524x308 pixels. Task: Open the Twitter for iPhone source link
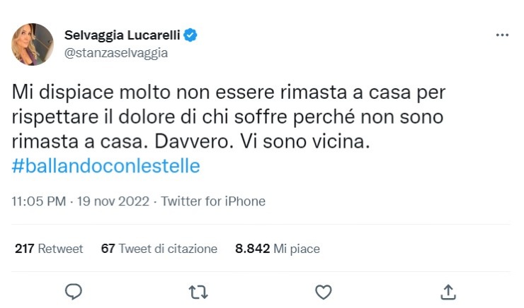pos(213,201)
